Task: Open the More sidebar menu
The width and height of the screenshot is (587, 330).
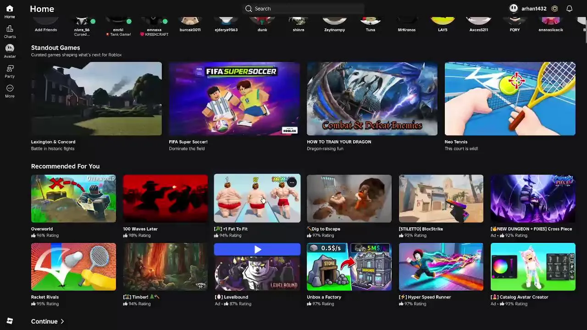Action: coord(10,88)
